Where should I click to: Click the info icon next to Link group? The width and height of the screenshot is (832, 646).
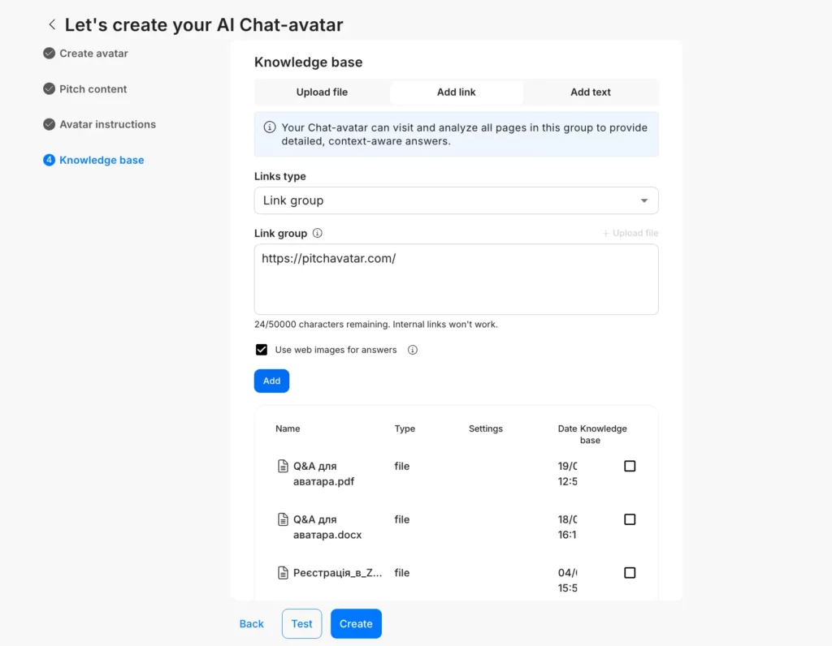click(x=318, y=234)
